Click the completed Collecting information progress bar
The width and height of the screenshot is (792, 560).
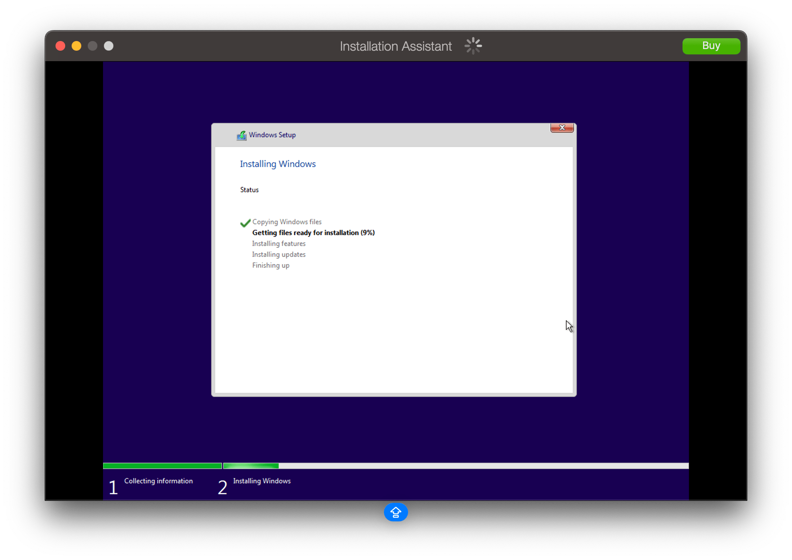pyautogui.click(x=162, y=466)
